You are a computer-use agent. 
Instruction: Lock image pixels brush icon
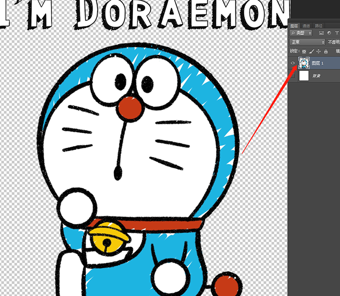pos(311,51)
